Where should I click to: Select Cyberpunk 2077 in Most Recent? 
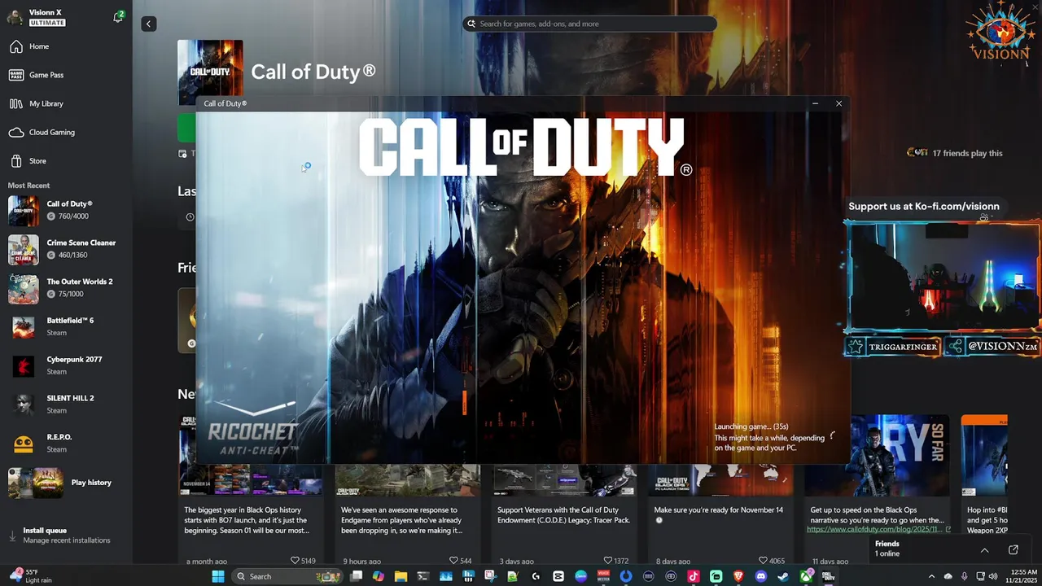[x=66, y=365]
